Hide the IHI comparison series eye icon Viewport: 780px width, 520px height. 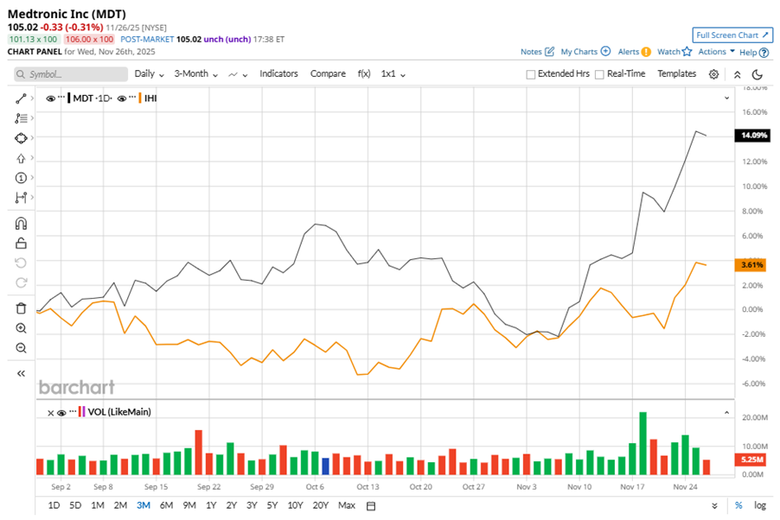(x=122, y=98)
